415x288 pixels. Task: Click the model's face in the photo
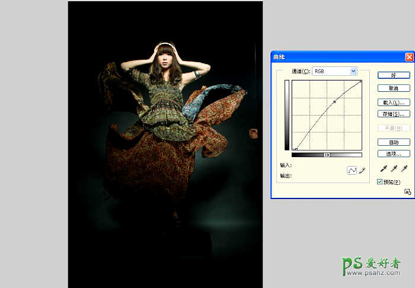tap(165, 57)
